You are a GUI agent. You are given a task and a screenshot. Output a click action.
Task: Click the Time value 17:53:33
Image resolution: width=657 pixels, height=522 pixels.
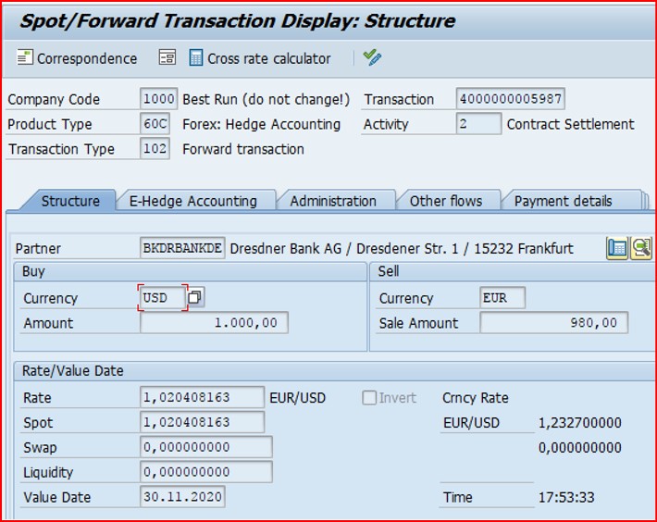[x=566, y=497]
